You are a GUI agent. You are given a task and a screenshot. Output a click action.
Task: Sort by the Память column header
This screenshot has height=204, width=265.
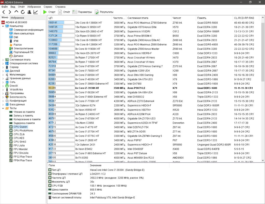(x=214, y=18)
